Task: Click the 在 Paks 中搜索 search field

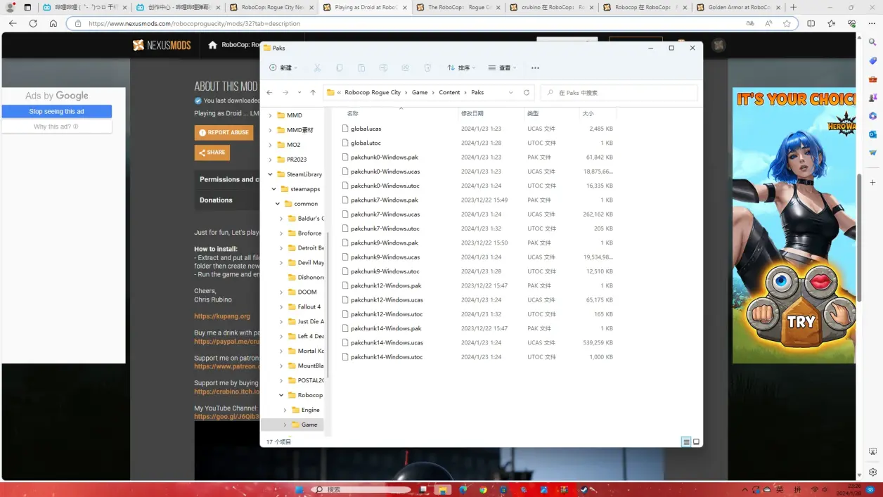Action: tap(619, 92)
